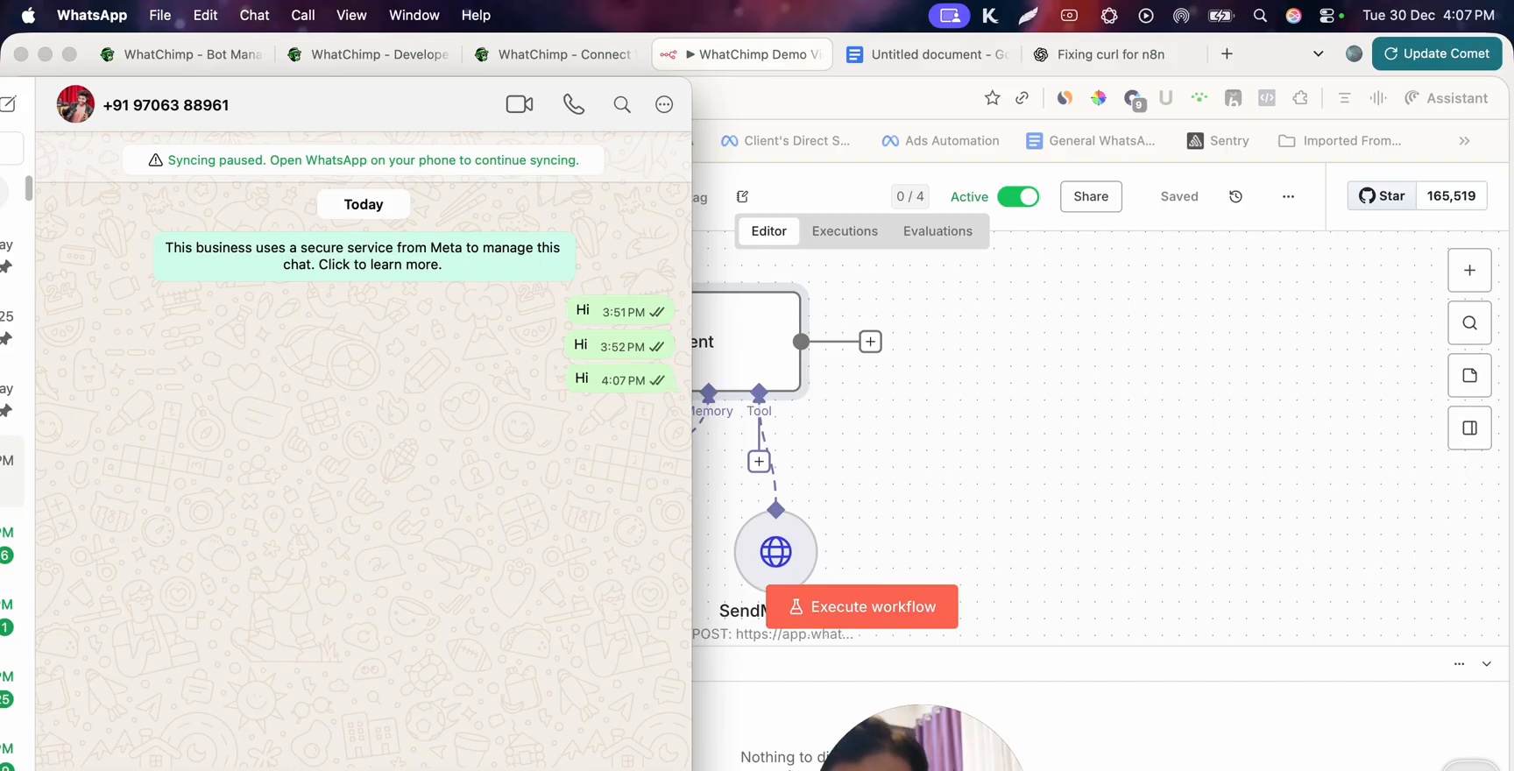This screenshot has height=771, width=1514.
Task: Open the +91 97063 88961 contact avatar
Action: [x=75, y=104]
